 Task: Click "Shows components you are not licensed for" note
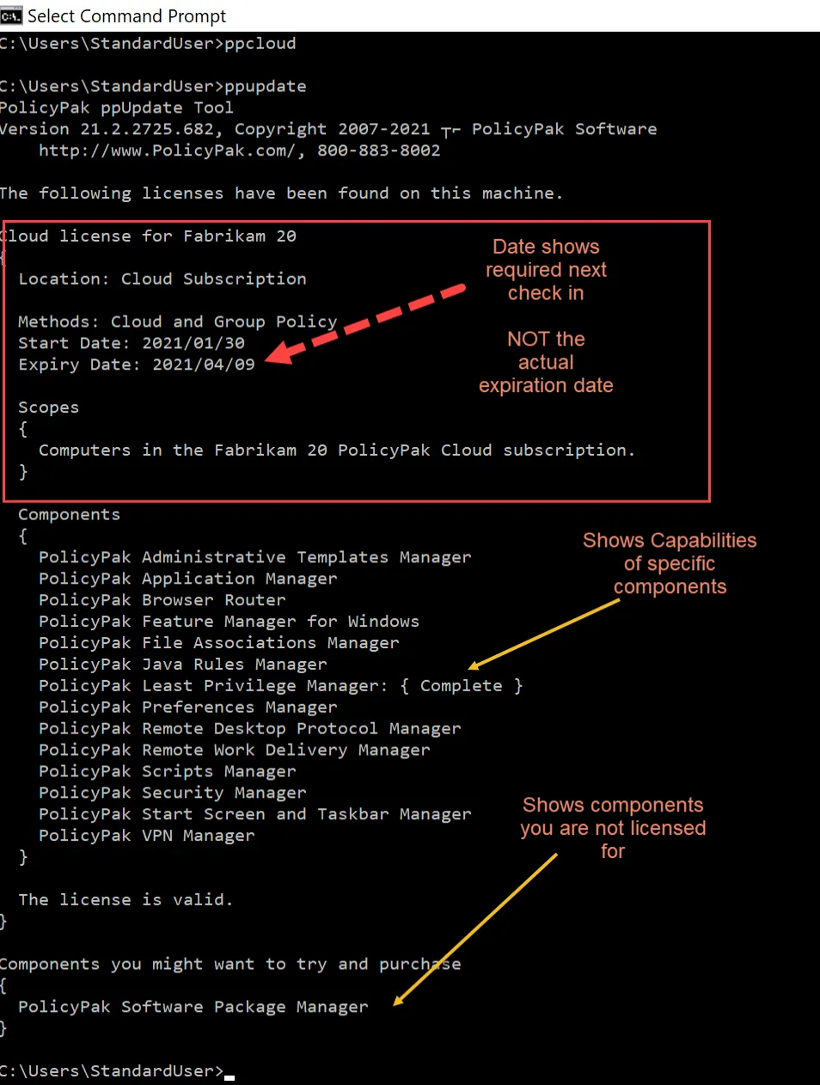[613, 827]
